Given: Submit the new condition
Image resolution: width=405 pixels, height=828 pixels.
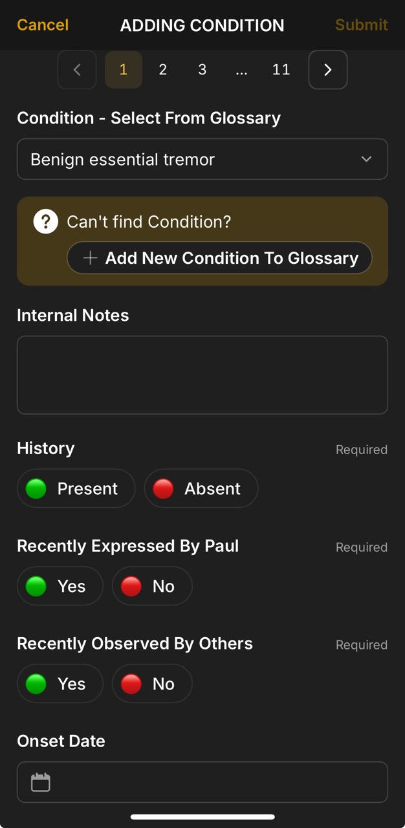Looking at the screenshot, I should (361, 25).
